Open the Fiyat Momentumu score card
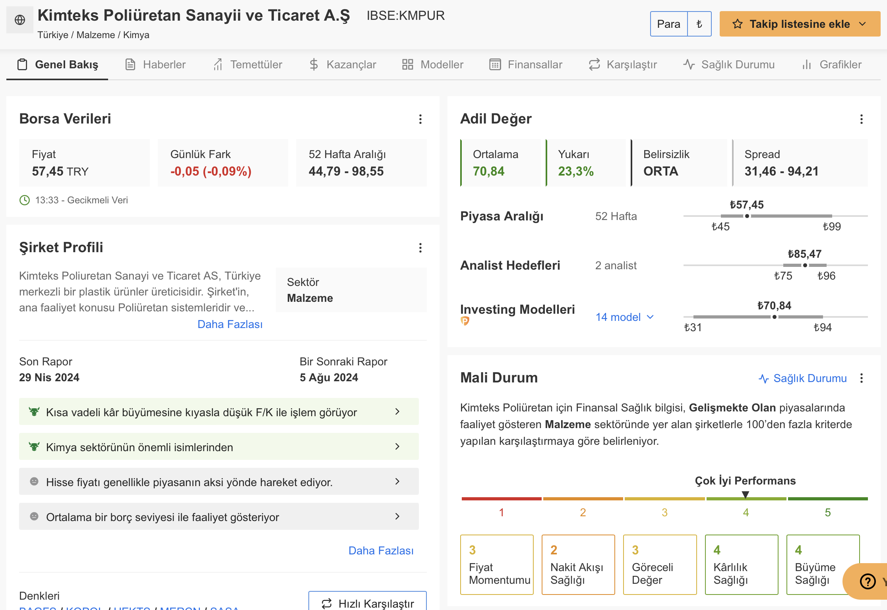Screen dimensions: 887x610 [x=497, y=564]
